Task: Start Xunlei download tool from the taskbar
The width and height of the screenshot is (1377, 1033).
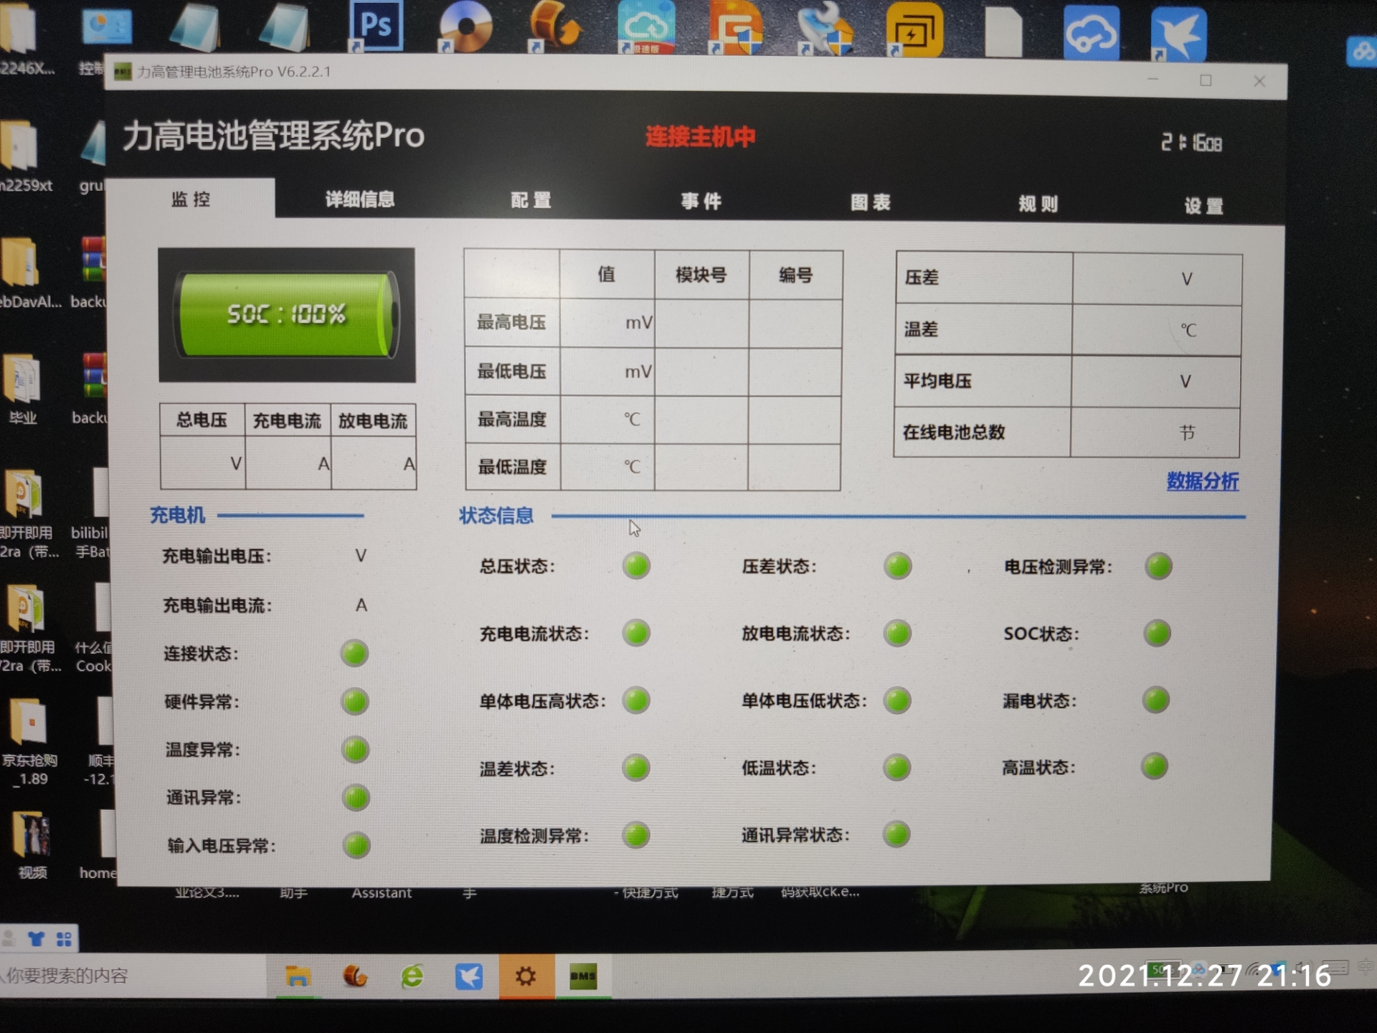Action: click(470, 976)
